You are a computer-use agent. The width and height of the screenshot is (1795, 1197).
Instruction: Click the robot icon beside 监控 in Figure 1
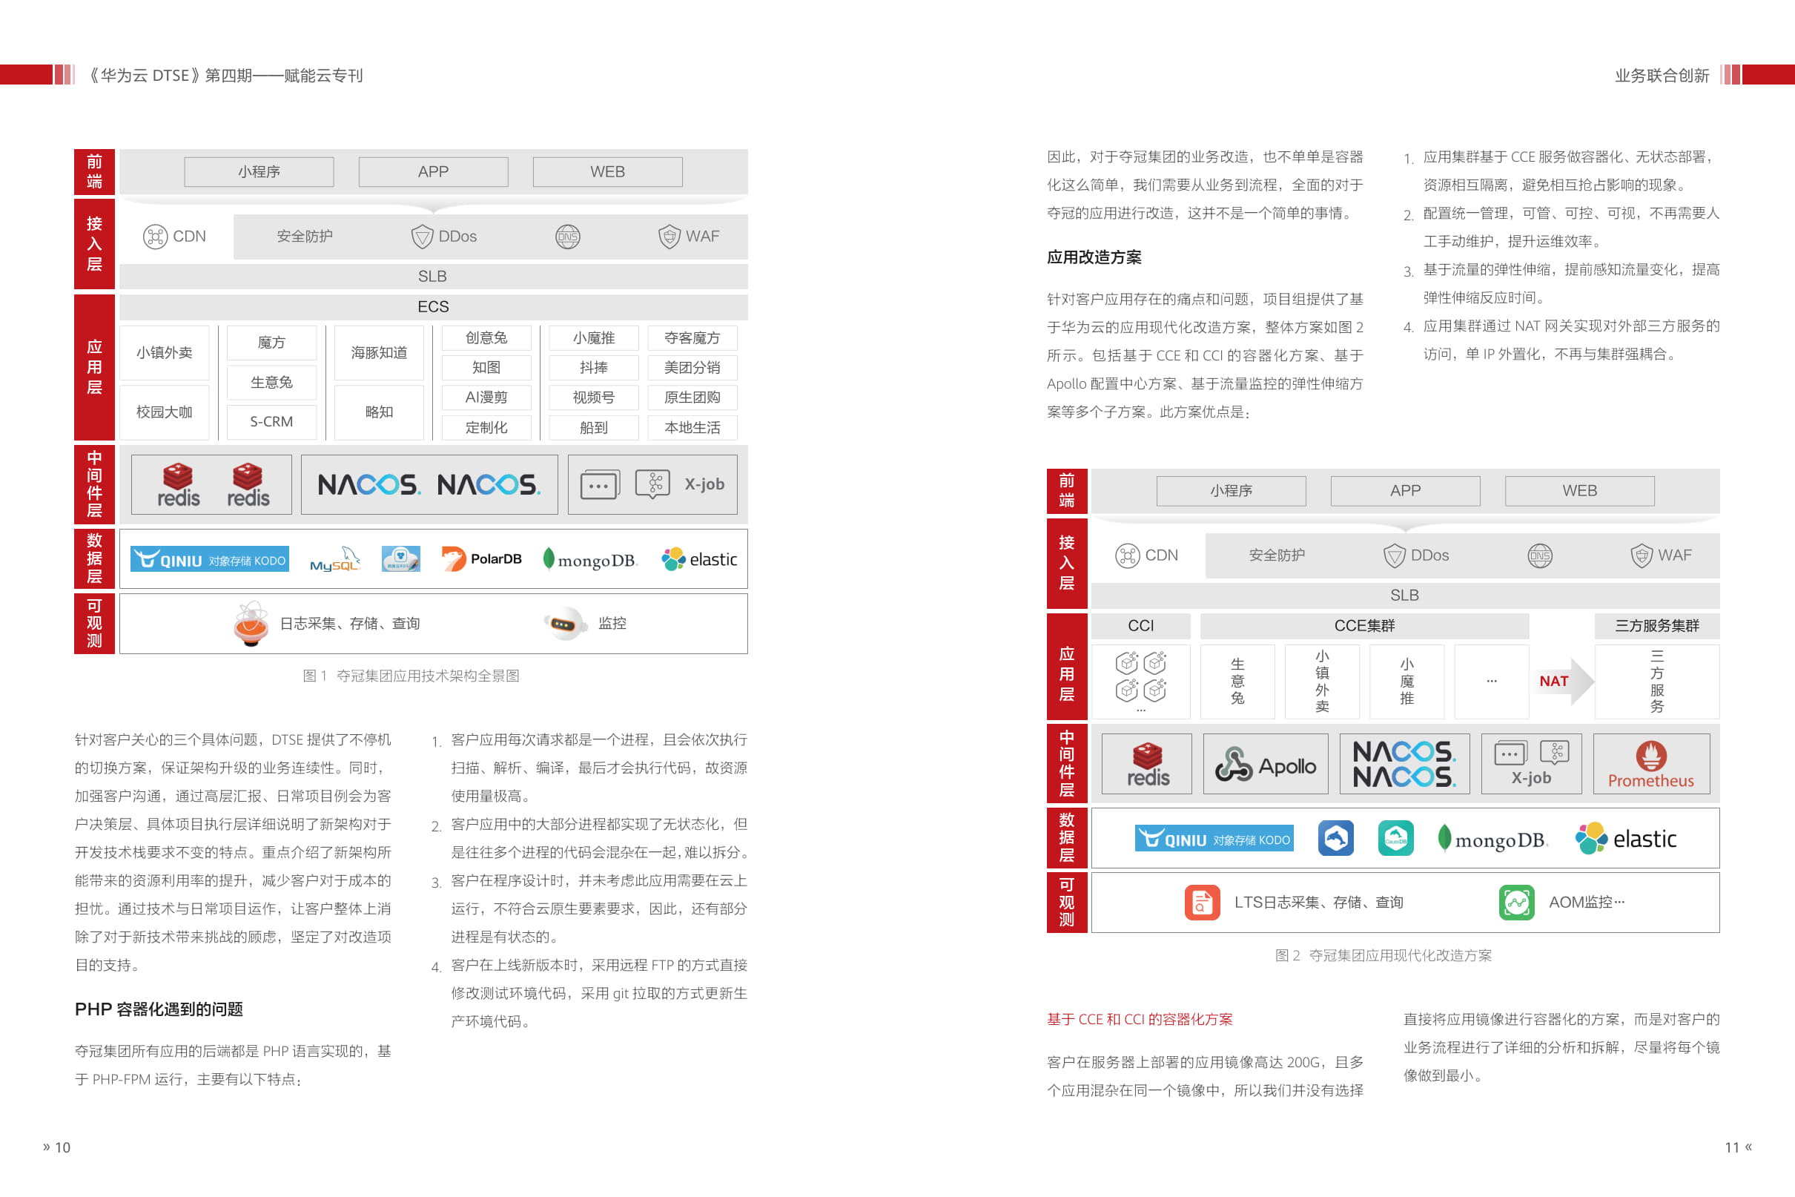pos(564,624)
